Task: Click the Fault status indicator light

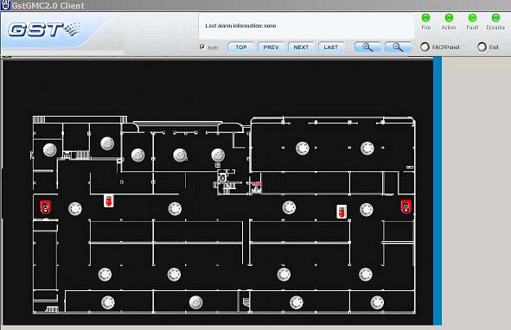Action: coord(472,17)
